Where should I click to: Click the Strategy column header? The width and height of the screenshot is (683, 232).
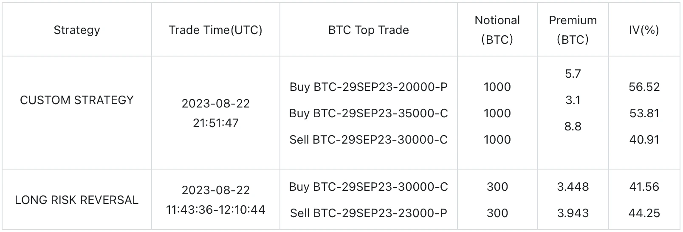coord(77,30)
